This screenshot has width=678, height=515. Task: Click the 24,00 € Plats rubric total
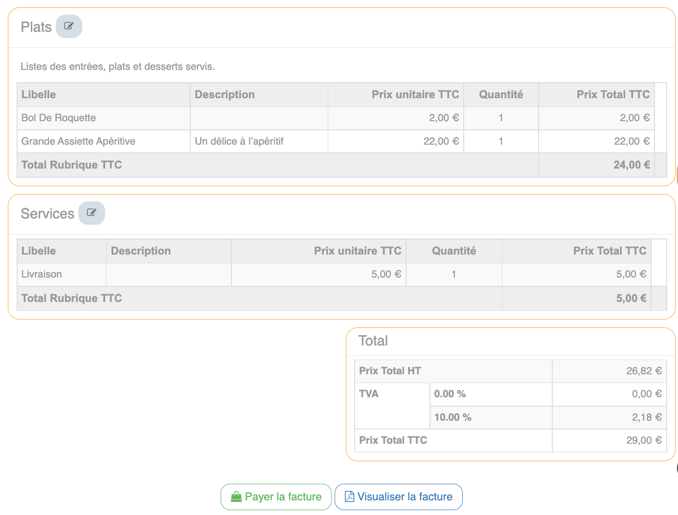(631, 165)
